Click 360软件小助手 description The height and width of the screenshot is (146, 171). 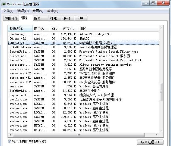click(x=90, y=91)
